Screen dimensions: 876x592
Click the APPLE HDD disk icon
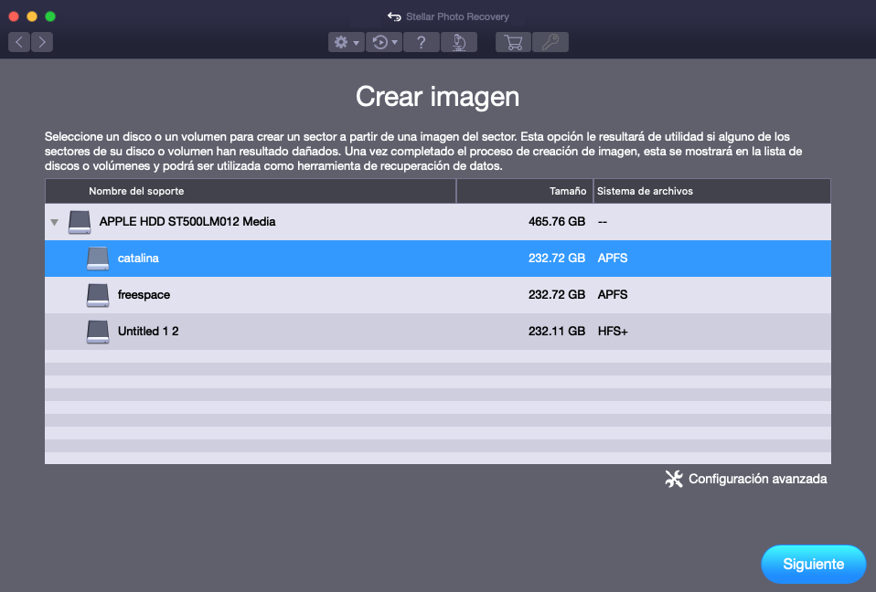[80, 222]
